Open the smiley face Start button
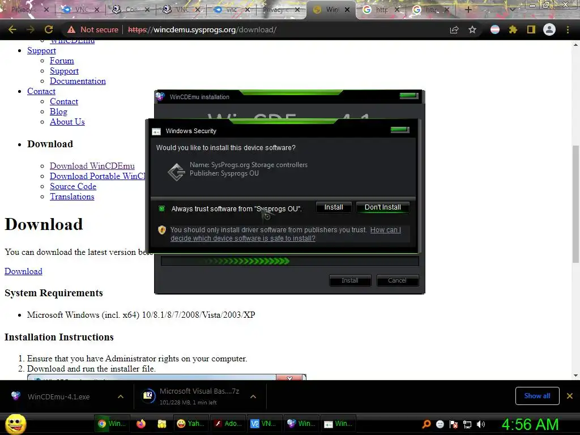 click(x=15, y=424)
